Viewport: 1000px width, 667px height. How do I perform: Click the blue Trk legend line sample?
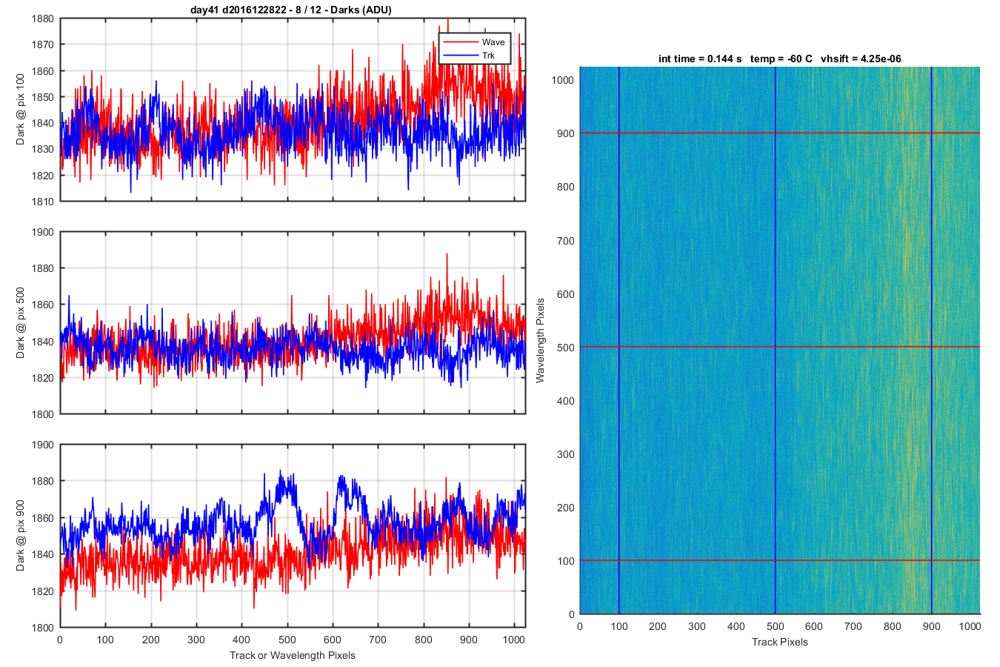(460, 56)
